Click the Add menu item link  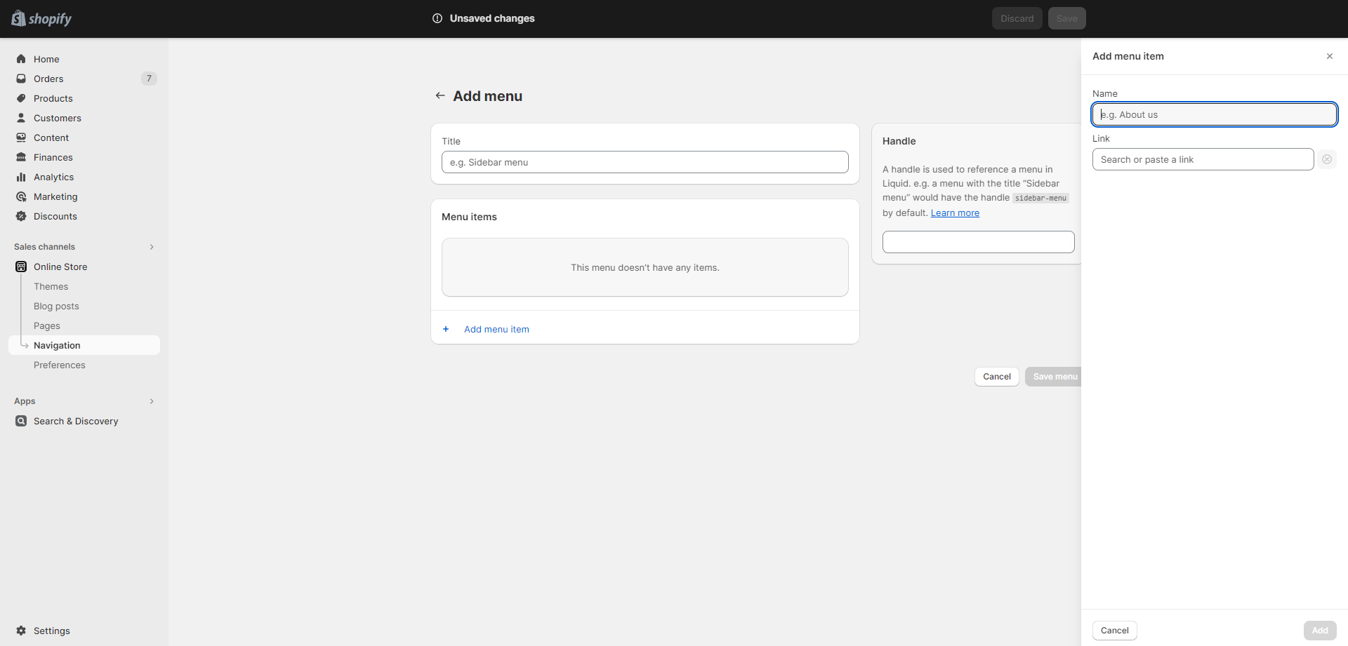496,329
